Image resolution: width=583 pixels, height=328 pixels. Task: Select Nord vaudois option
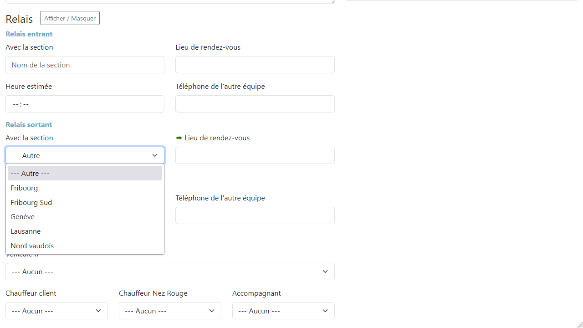(85, 246)
